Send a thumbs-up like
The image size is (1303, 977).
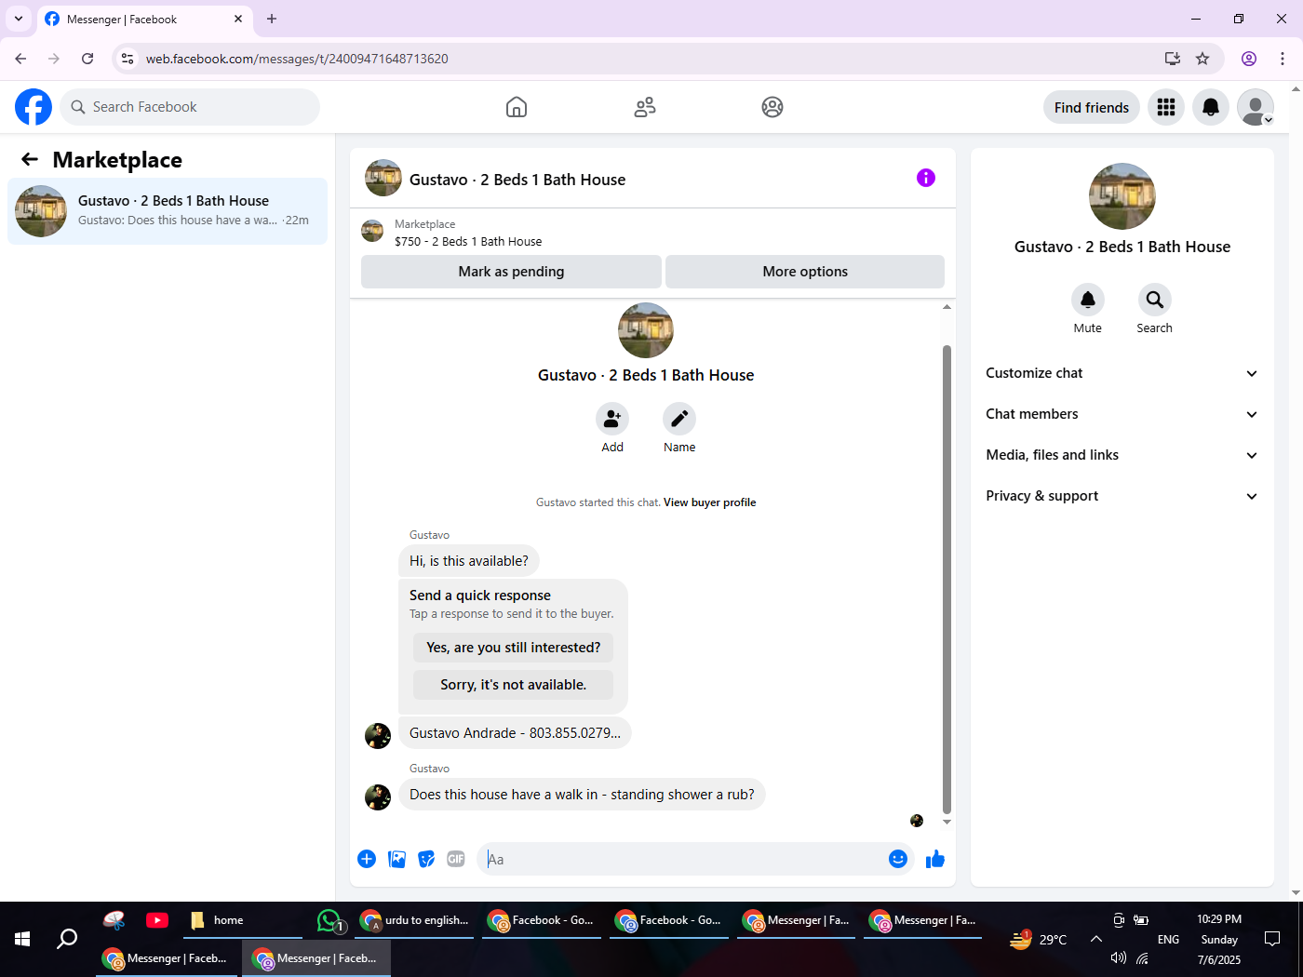(935, 859)
